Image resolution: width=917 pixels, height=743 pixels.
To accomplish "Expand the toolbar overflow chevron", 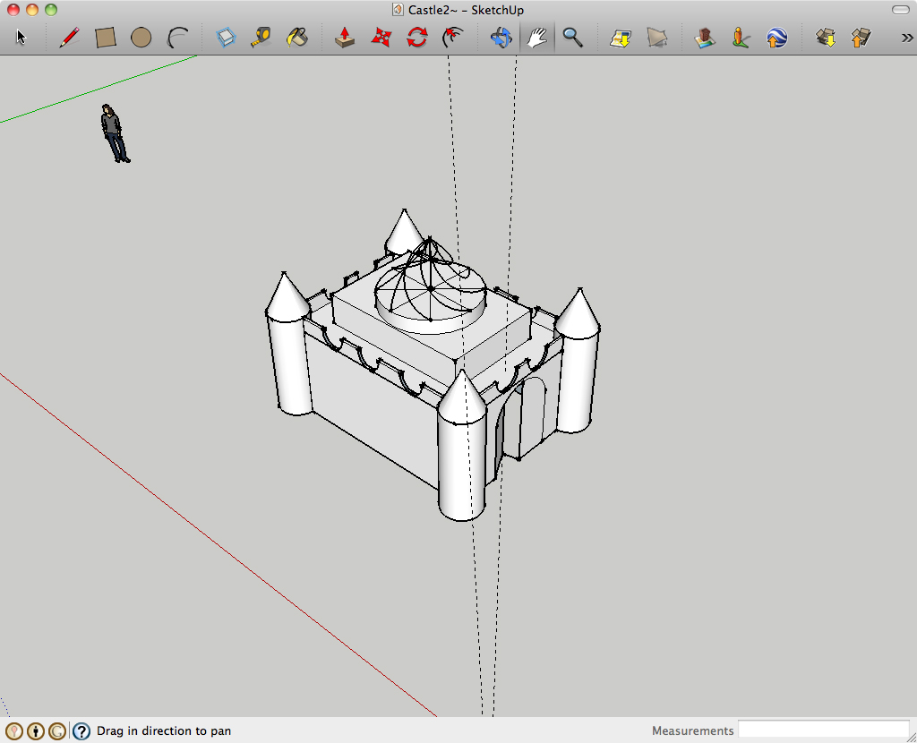I will coord(906,38).
